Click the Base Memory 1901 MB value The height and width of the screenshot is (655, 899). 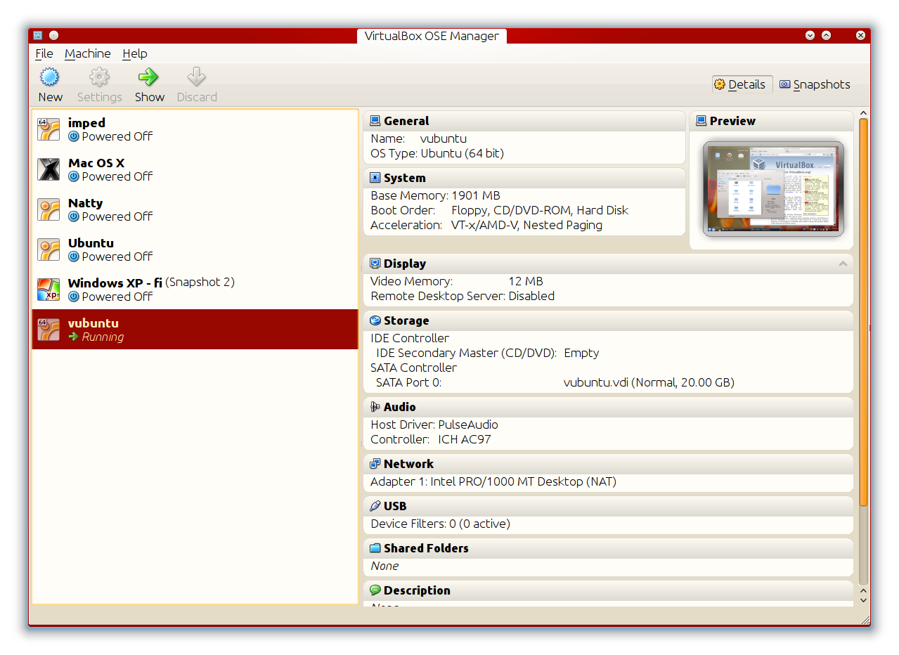pos(476,195)
